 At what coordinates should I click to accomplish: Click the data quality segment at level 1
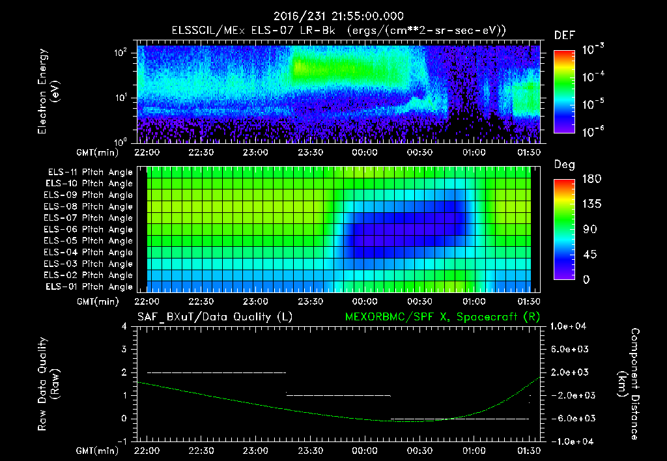coord(339,395)
